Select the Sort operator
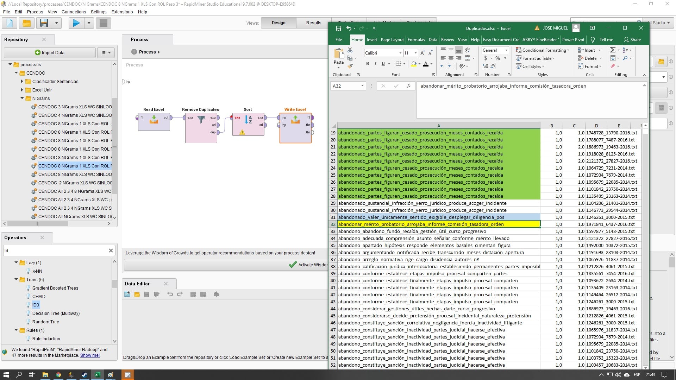Screen dimensions: 676x380 coord(248,124)
